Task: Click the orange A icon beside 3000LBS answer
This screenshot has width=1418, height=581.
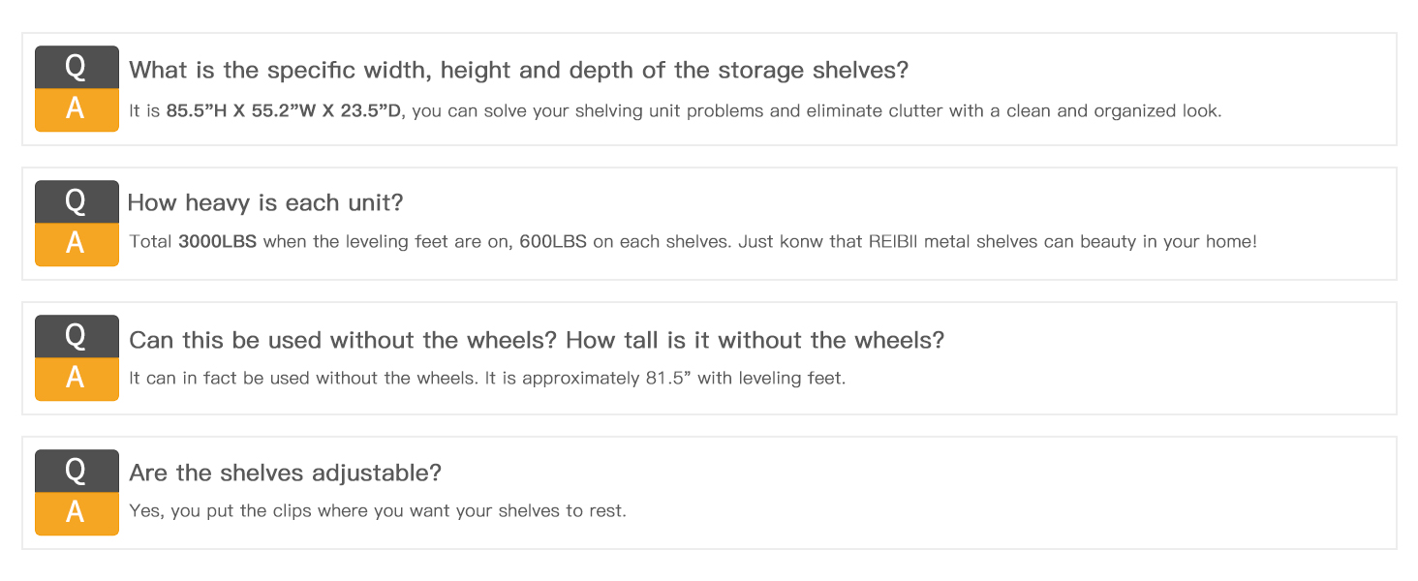Action: point(77,245)
